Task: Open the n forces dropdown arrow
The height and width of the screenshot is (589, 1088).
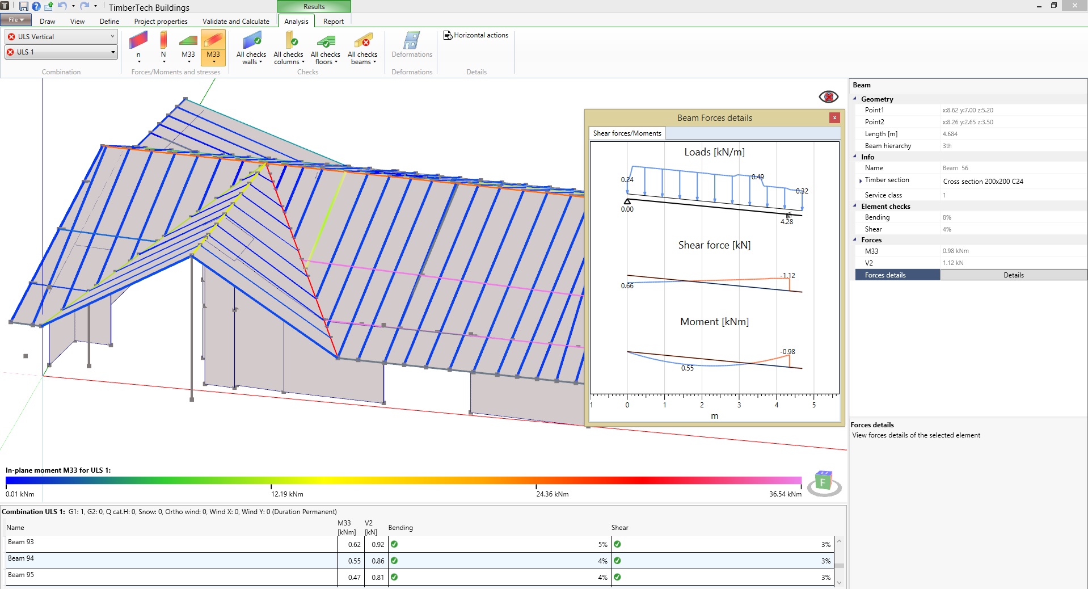Action: click(138, 62)
